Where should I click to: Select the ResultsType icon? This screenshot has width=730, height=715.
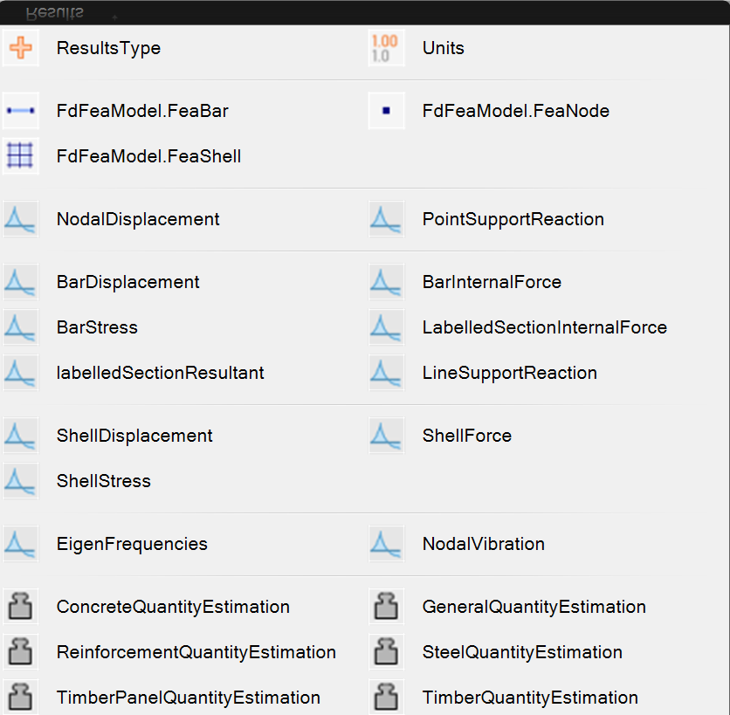coord(21,48)
